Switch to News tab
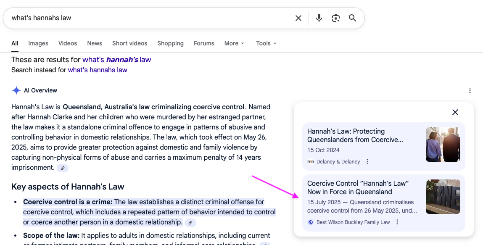Screen dimensions: 483x245 pyautogui.click(x=95, y=43)
